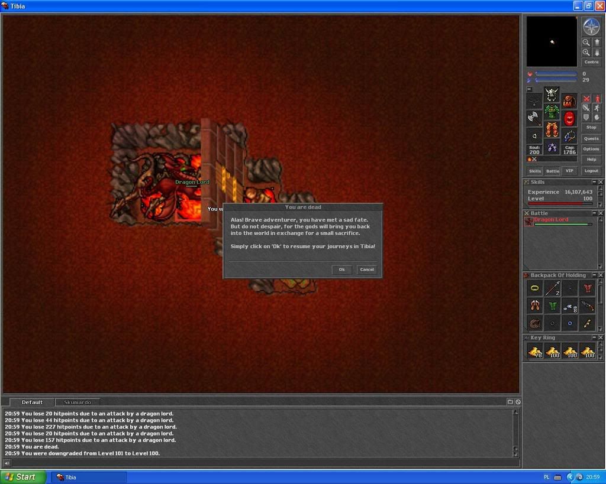Select the ring equipment slot

[x=534, y=136]
